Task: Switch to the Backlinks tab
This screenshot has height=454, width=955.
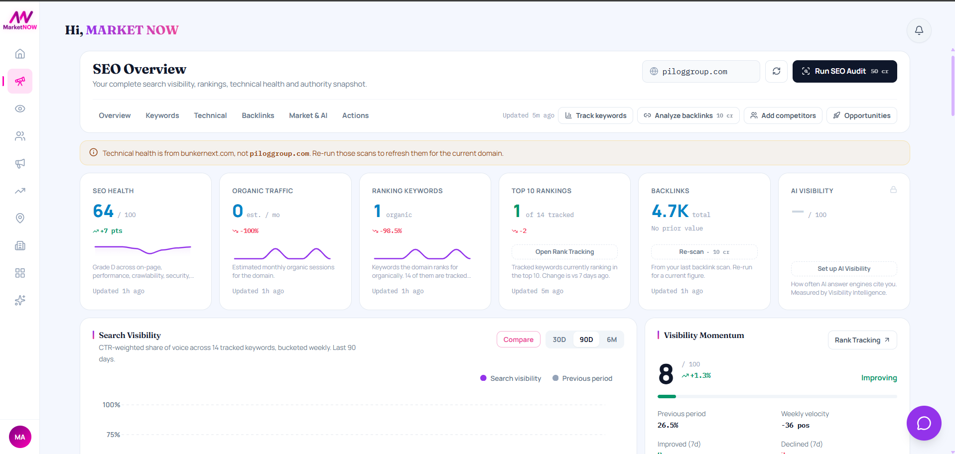Action: click(258, 115)
